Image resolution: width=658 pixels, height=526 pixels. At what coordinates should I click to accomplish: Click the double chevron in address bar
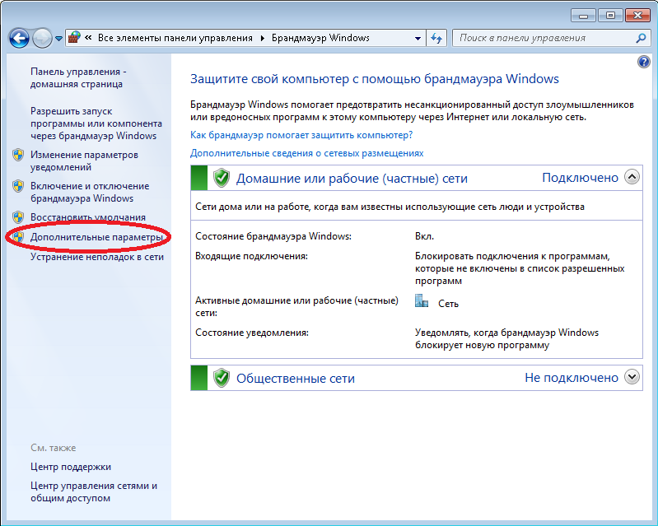point(88,38)
